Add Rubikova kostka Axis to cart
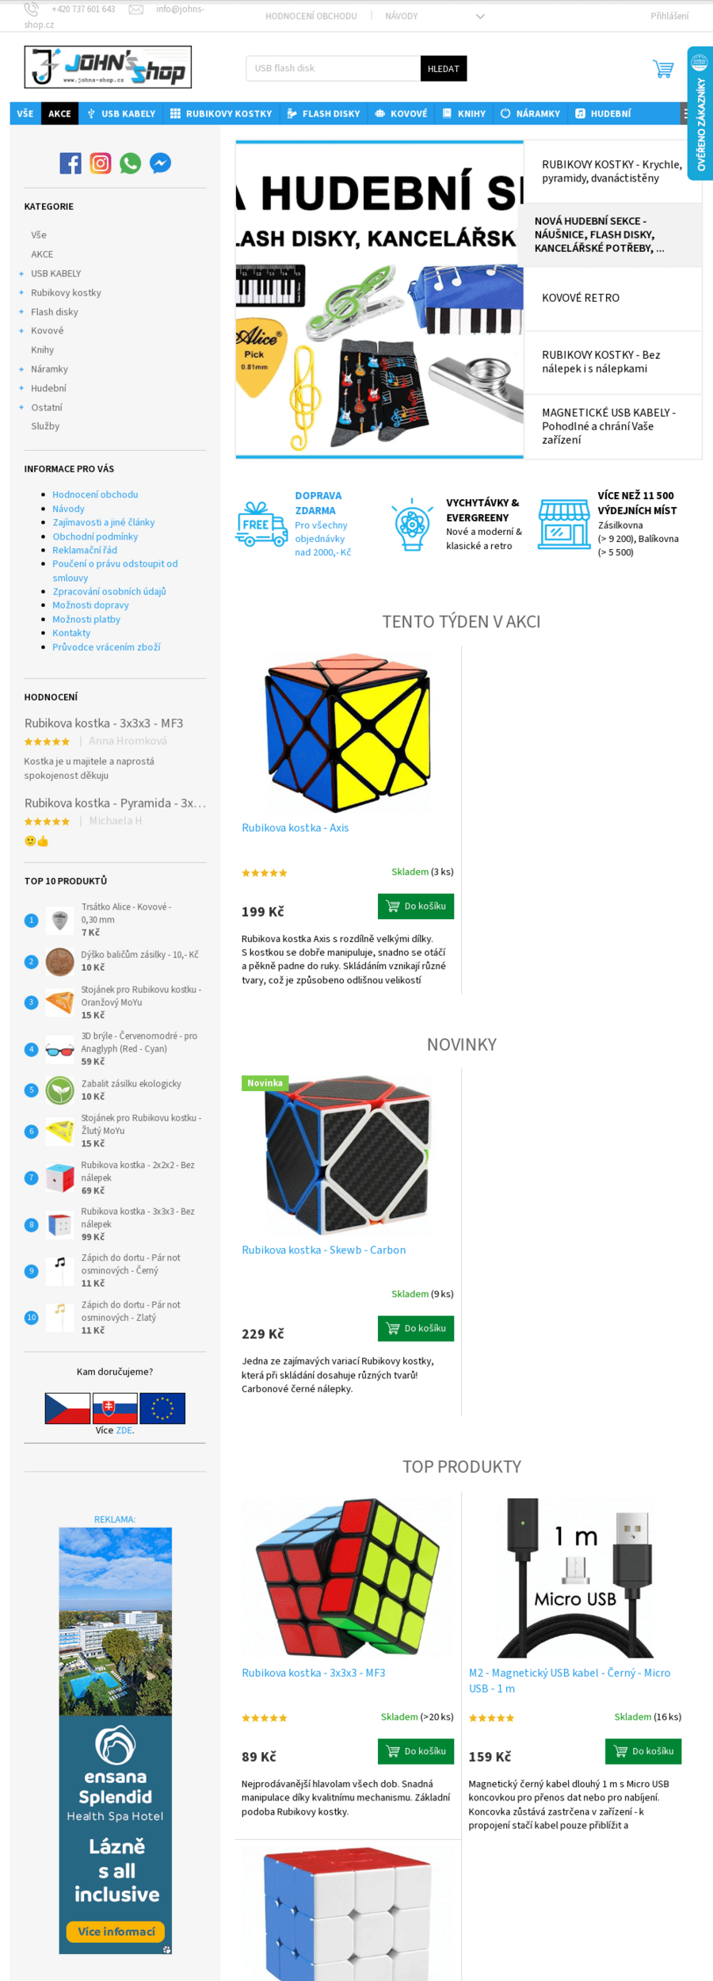The height and width of the screenshot is (1981, 713). click(x=416, y=906)
